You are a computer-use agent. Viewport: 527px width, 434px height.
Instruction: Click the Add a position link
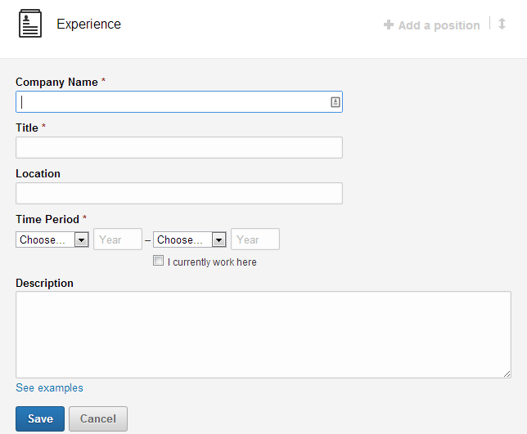[439, 25]
